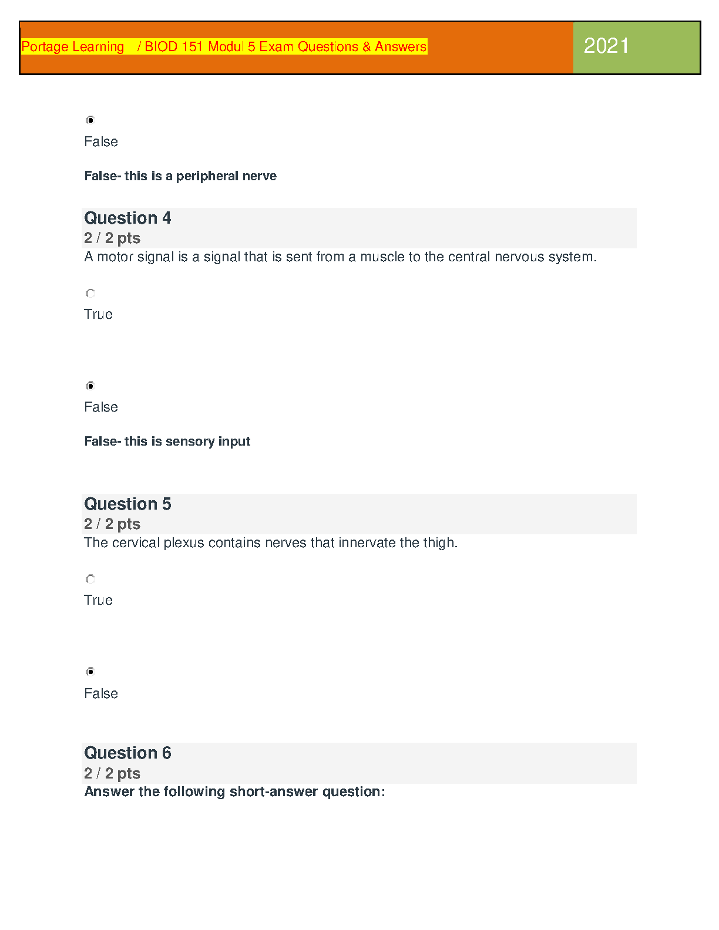Screen dimensions: 719x930
Task: Click the '2 / 2 pts' score under Question 4
Action: 112,238
